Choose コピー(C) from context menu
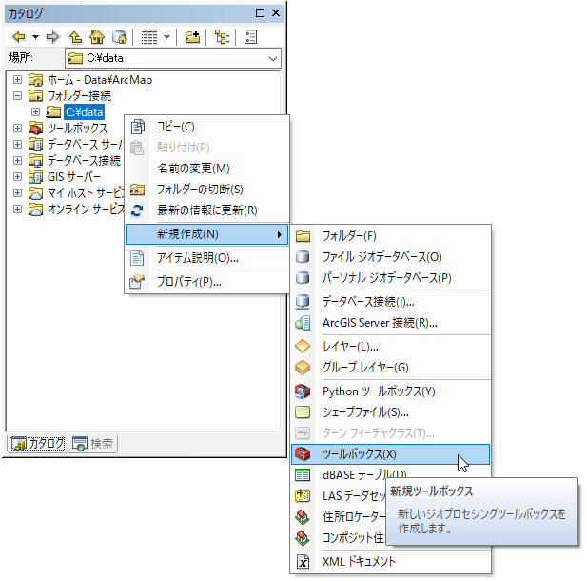Screen dimensions: 587x581 pos(206,127)
